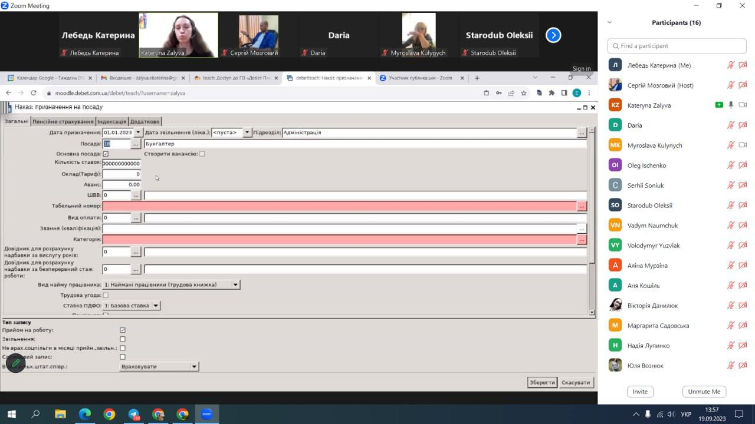The image size is (755, 424).
Task: Open Telegram from the Windows taskbar
Action: point(134,414)
